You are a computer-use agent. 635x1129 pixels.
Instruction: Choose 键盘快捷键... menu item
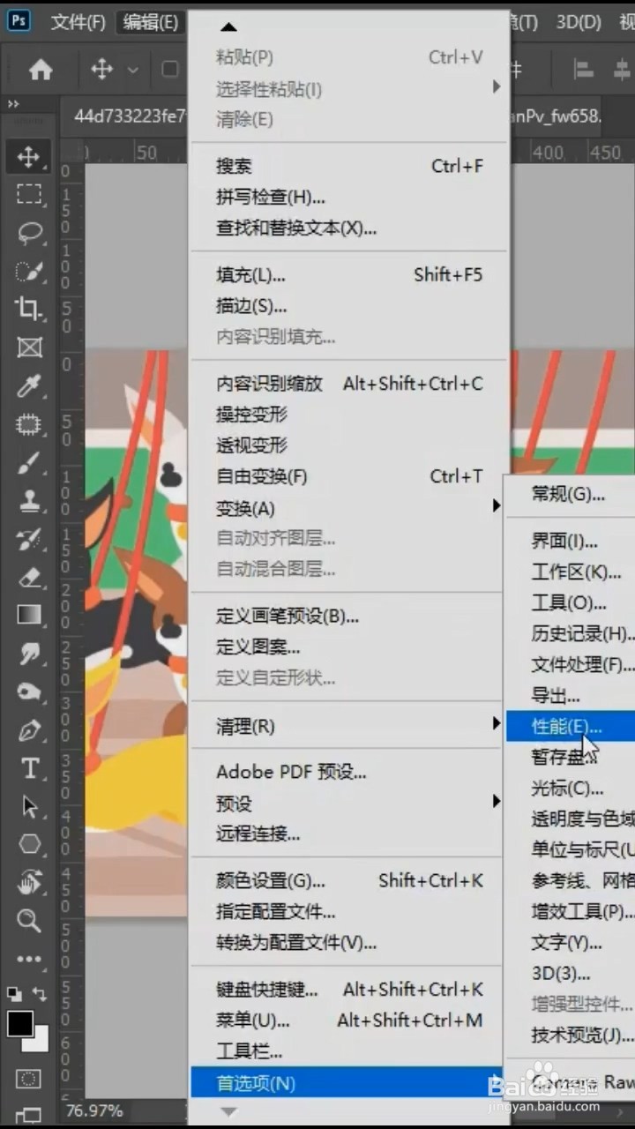tap(350, 990)
